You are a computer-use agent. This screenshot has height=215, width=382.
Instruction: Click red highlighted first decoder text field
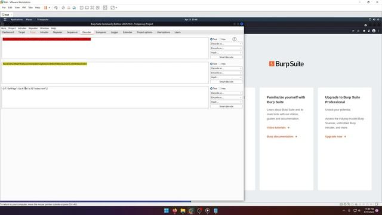point(105,48)
